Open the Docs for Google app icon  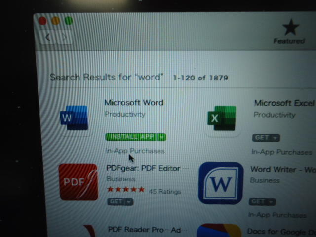point(219,230)
